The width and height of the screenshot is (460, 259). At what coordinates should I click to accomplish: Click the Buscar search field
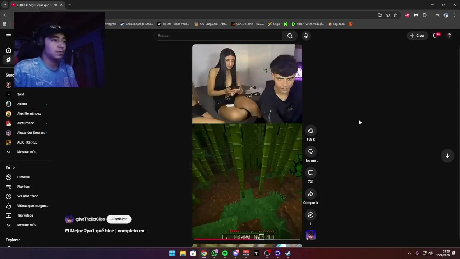pos(218,36)
